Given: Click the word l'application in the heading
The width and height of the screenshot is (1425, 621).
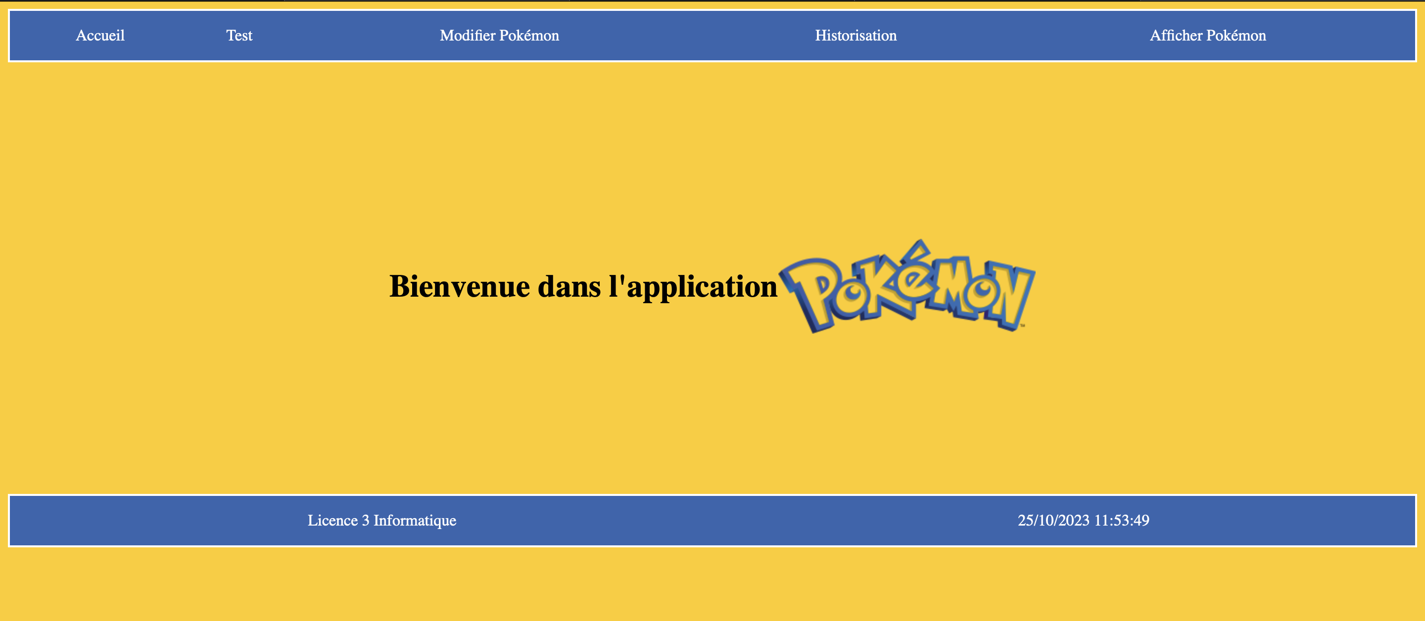Looking at the screenshot, I should tap(693, 286).
